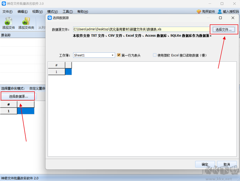Viewport: 240px width, 181px height.
Task: Click the 选择文件... button
Action: tap(223, 29)
